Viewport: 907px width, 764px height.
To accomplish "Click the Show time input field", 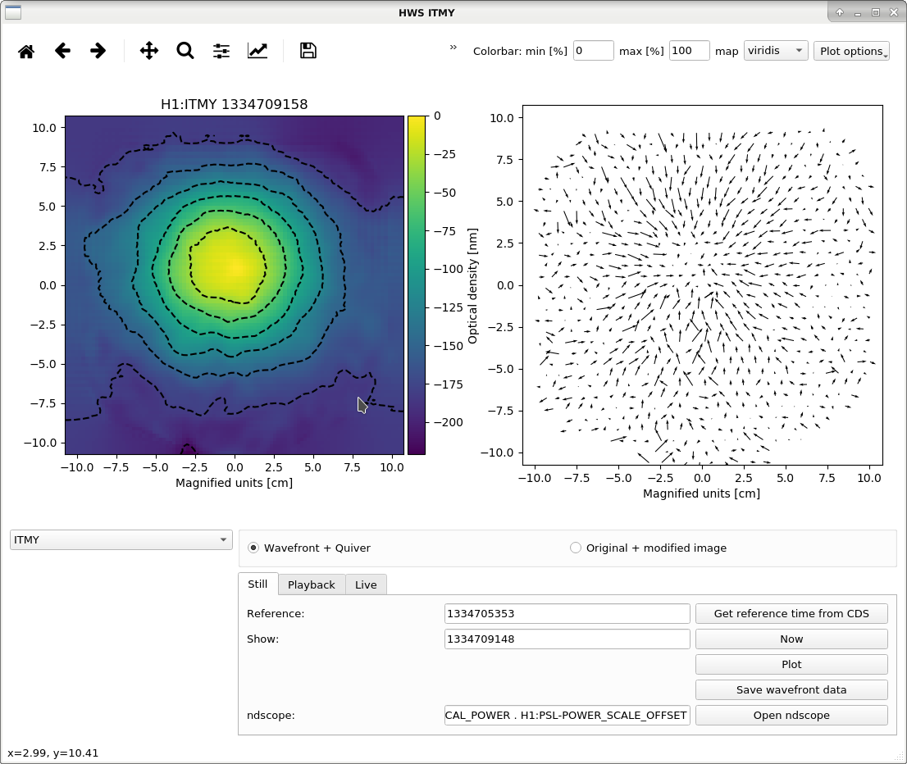I will (567, 639).
